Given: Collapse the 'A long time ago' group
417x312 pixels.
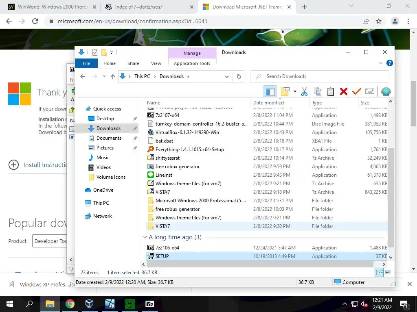Looking at the screenshot, I should click(x=145, y=237).
